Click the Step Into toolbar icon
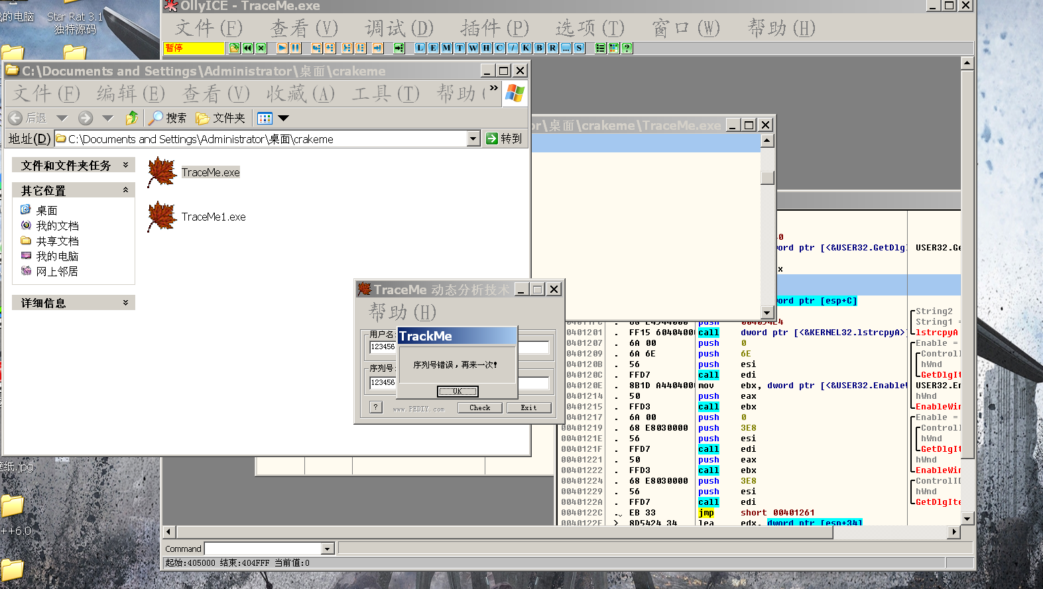 click(316, 48)
